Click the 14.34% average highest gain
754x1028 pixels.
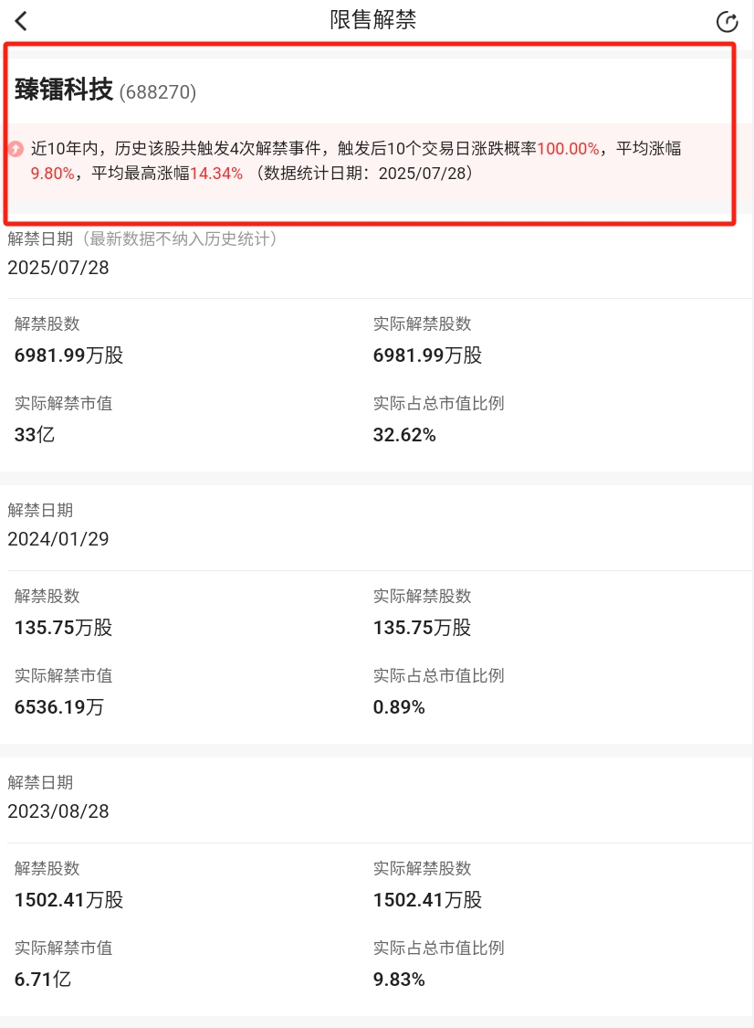[216, 174]
